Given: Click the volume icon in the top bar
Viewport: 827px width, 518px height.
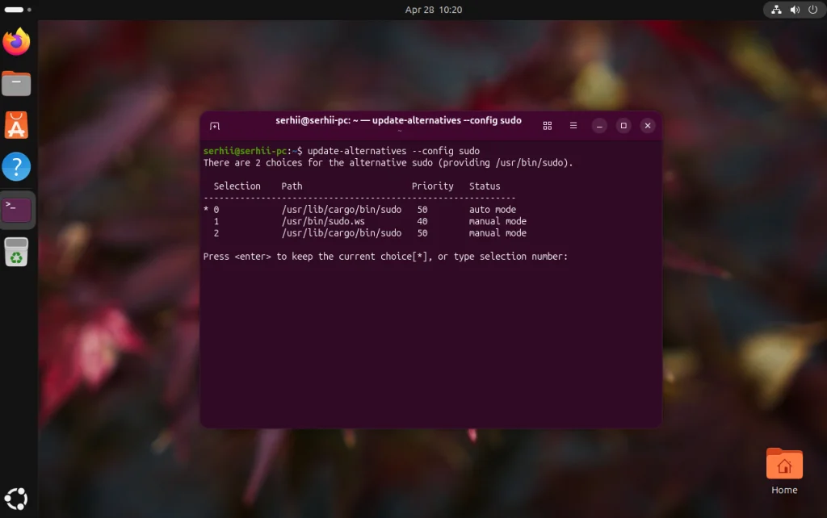Looking at the screenshot, I should [x=795, y=10].
